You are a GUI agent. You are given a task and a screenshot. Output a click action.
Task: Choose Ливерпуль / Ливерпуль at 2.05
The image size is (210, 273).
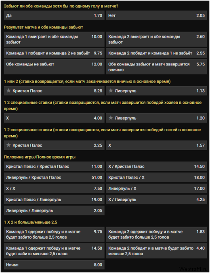54,211
